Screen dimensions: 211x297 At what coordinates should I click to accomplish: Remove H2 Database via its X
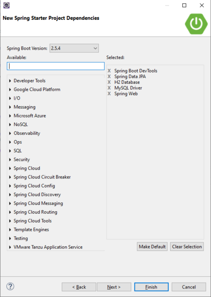point(109,82)
